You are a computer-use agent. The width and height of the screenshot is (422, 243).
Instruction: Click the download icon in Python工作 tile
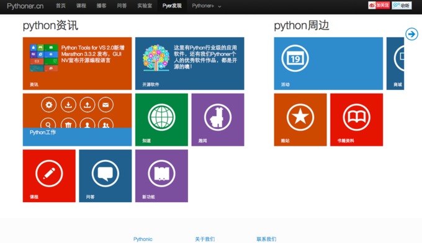(x=68, y=105)
